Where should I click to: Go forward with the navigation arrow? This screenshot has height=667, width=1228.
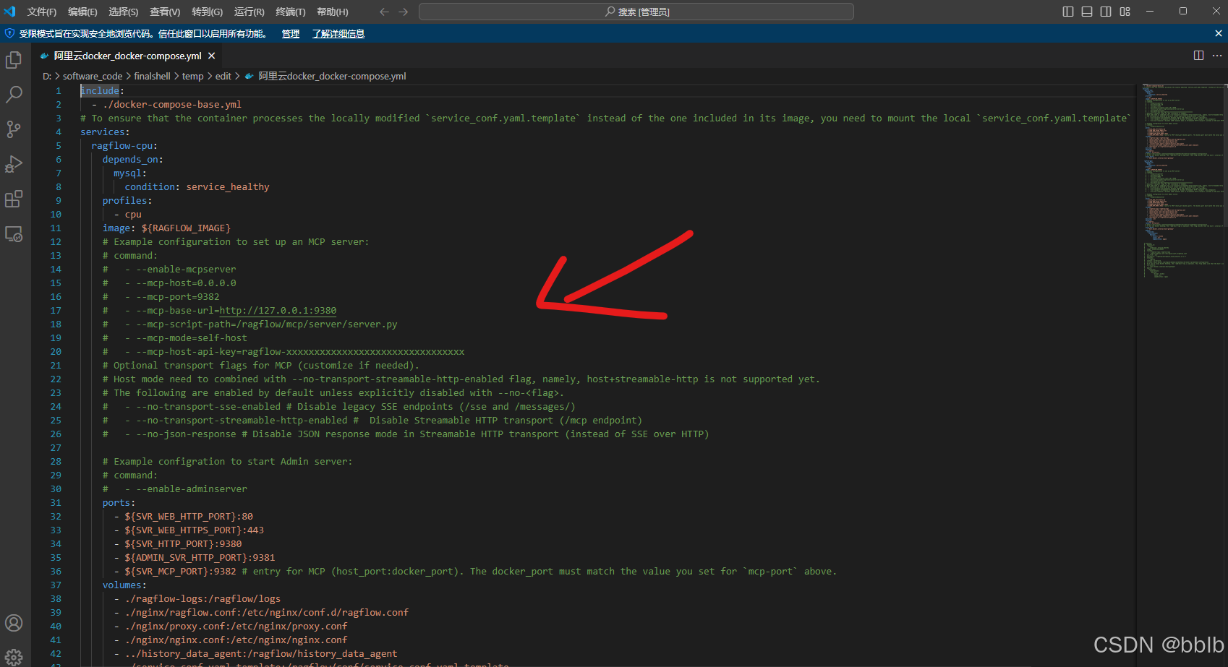pos(404,12)
